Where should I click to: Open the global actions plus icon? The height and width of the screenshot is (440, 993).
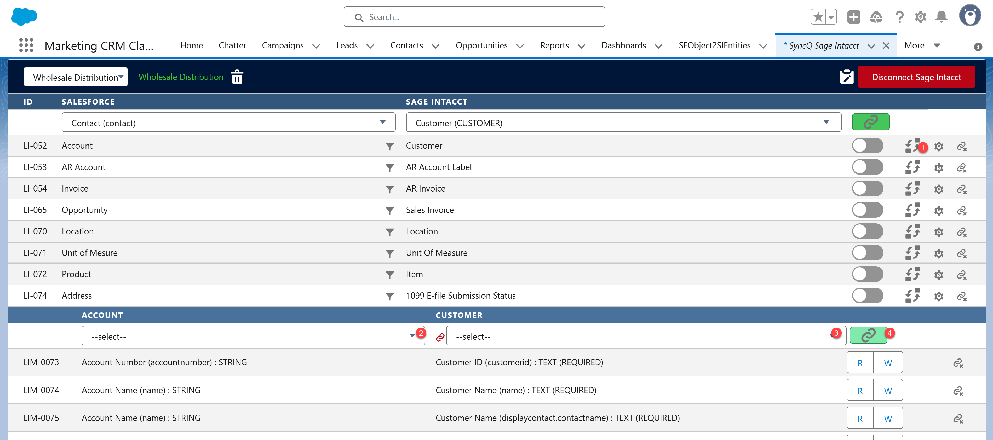(x=853, y=17)
